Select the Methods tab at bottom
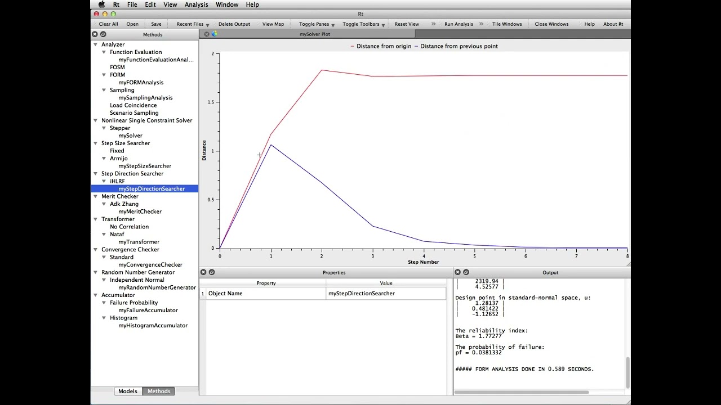721x405 pixels. point(159,391)
